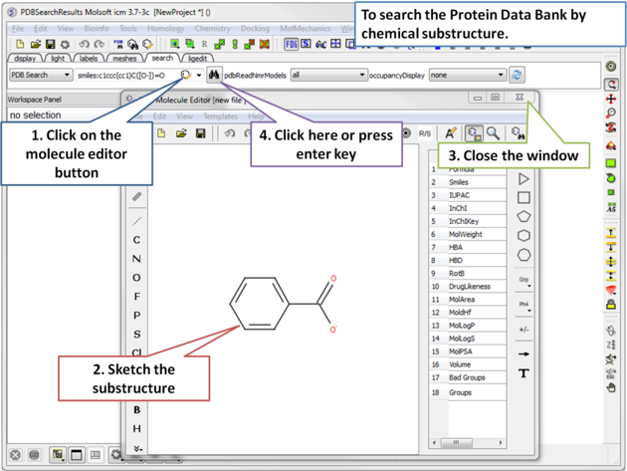Select the cyclopentane pentagon ring tool
627x471 pixels.
523,216
